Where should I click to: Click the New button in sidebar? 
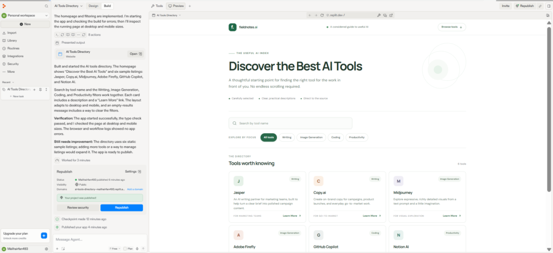click(x=25, y=24)
